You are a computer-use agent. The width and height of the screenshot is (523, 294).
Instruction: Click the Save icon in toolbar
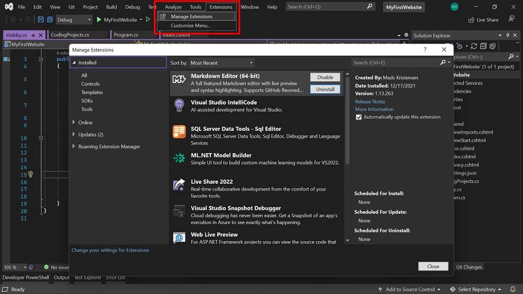click(40, 20)
